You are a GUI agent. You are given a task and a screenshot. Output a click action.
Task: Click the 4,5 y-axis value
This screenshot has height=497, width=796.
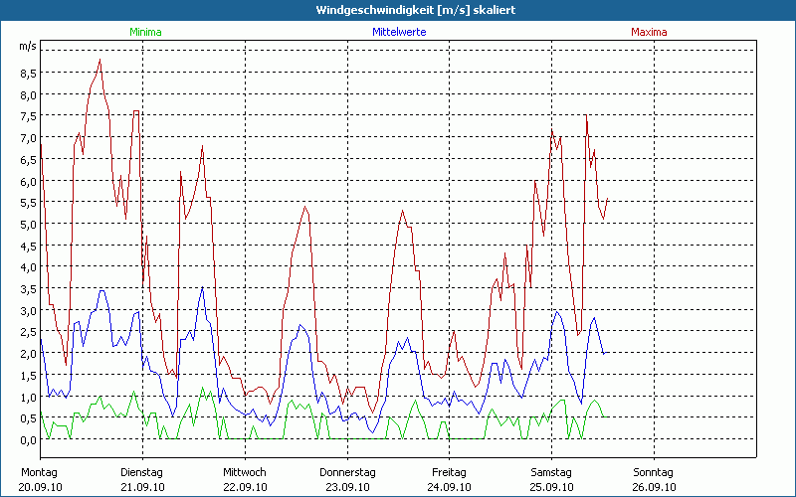click(x=29, y=246)
